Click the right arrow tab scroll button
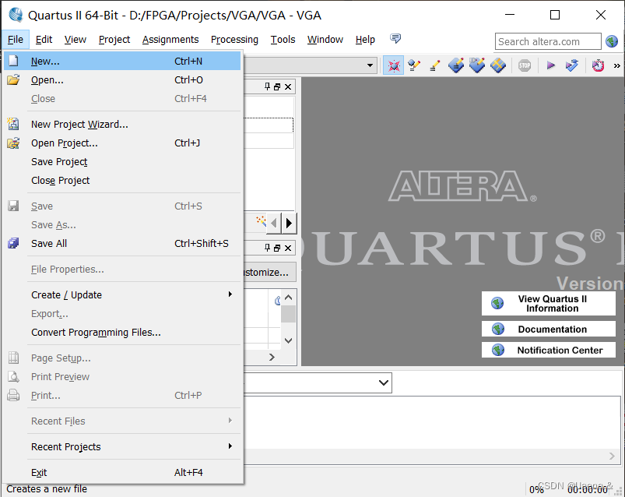Screen dimensions: 625x497 289,223
